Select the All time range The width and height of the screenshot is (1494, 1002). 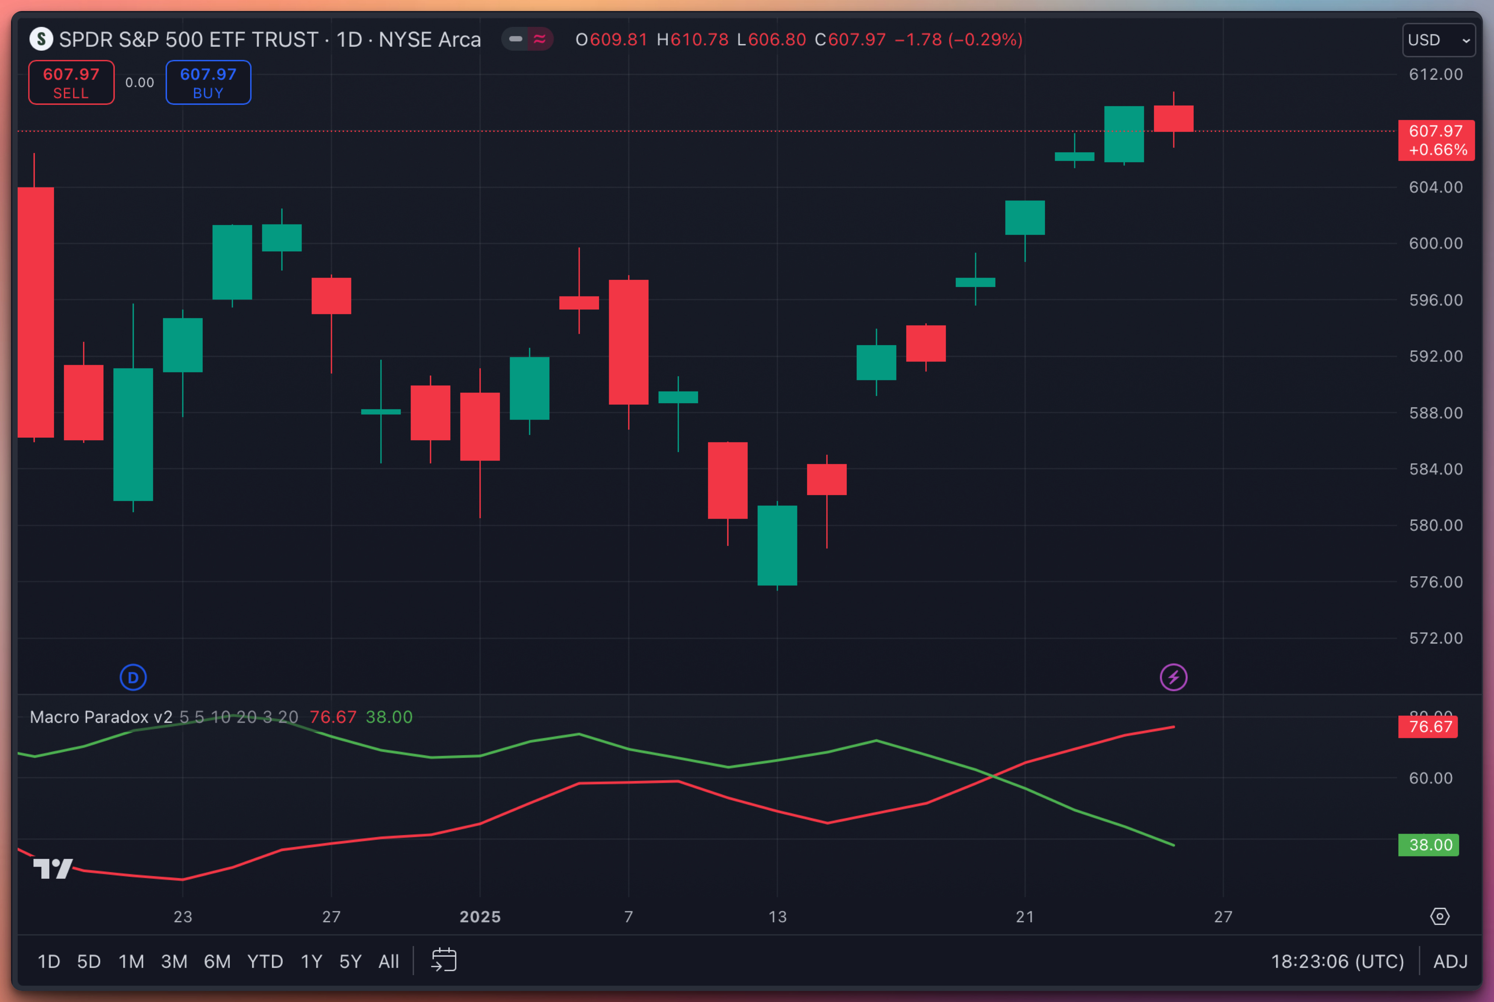coord(389,961)
